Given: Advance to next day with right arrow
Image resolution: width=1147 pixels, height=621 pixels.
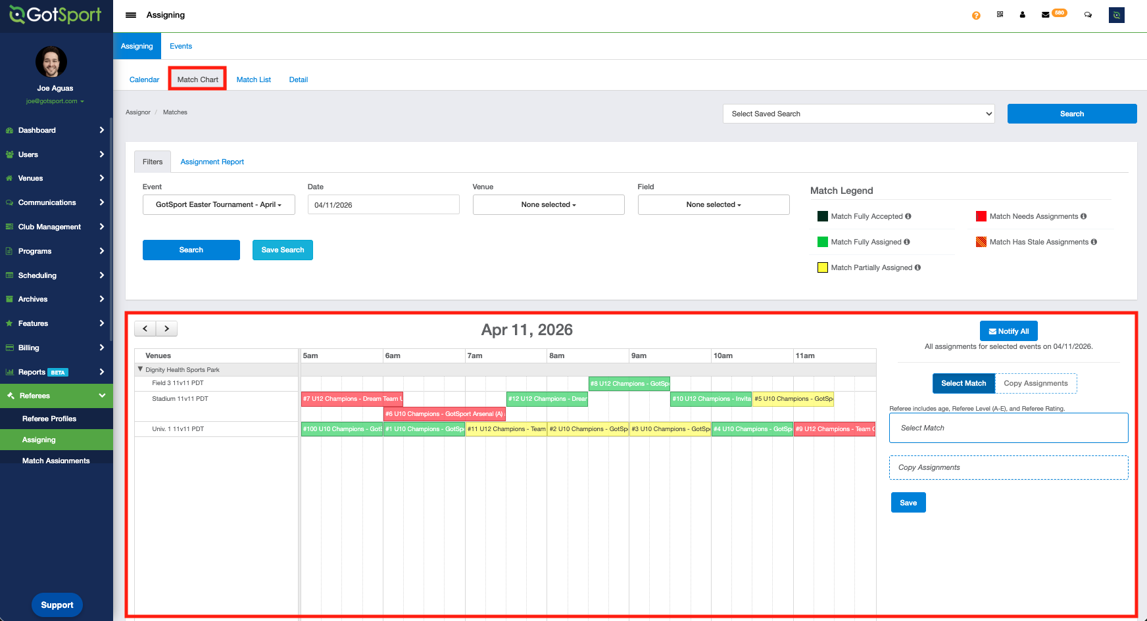Looking at the screenshot, I should pos(167,329).
